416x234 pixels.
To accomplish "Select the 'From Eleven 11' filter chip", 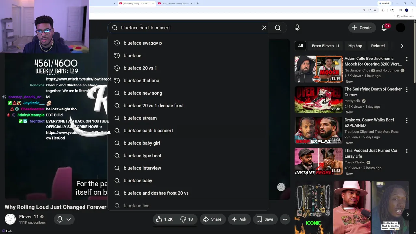I will click(325, 46).
